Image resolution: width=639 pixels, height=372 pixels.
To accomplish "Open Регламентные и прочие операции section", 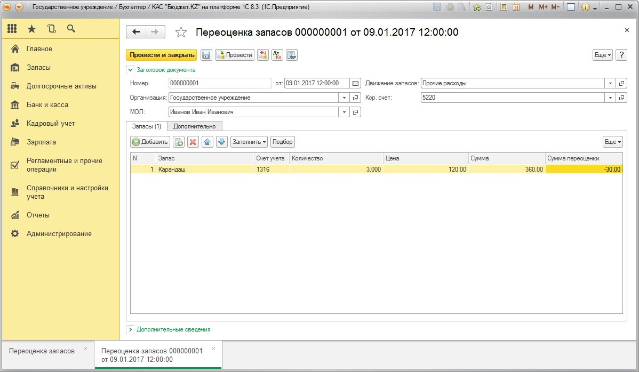I will pyautogui.click(x=64, y=165).
